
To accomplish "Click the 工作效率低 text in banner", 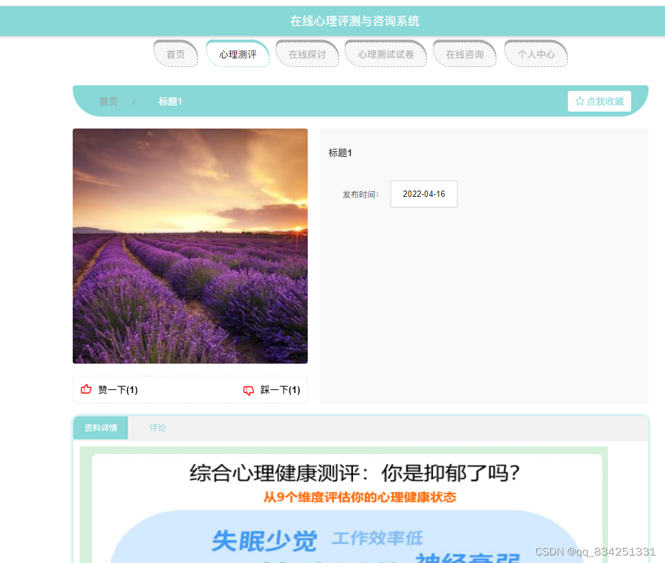I will coord(377,538).
